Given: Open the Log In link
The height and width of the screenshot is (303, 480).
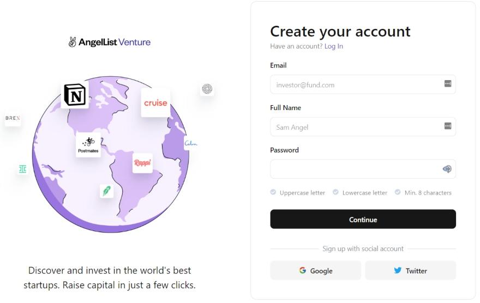Looking at the screenshot, I should tap(334, 46).
